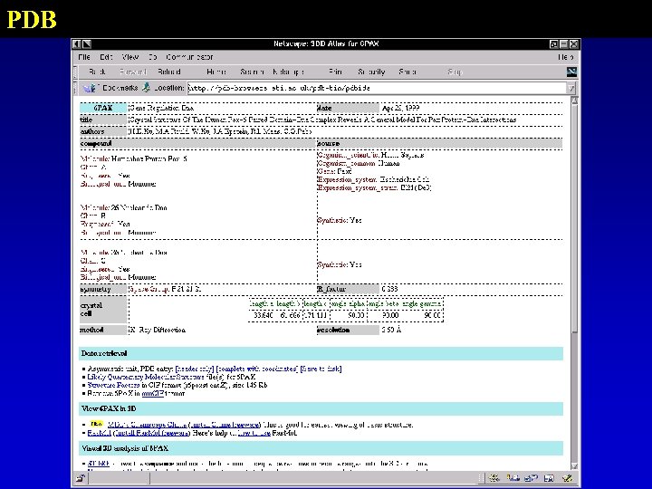The image size is (652, 489).
Task: Open the File menu
Action: [84, 57]
